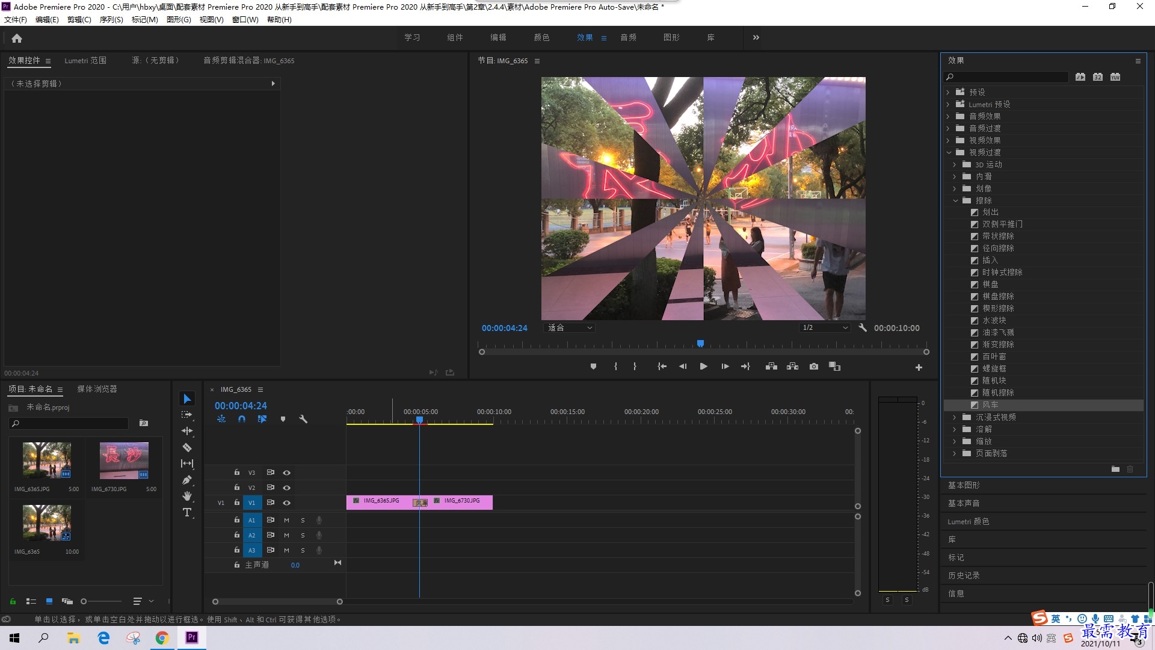This screenshot has height=650, width=1155.
Task: Export frame with the camera icon
Action: [x=814, y=367]
